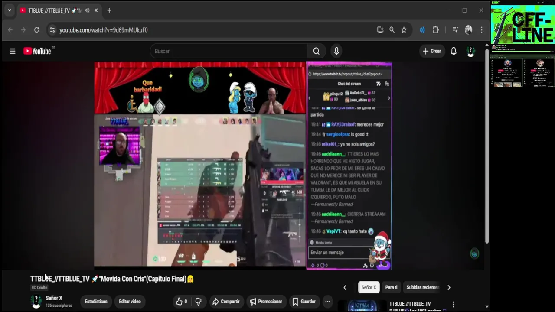555x312 pixels.
Task: Open the suggested TTBLUE_//TTBLUE_TV video thumbnail
Action: [x=362, y=305]
